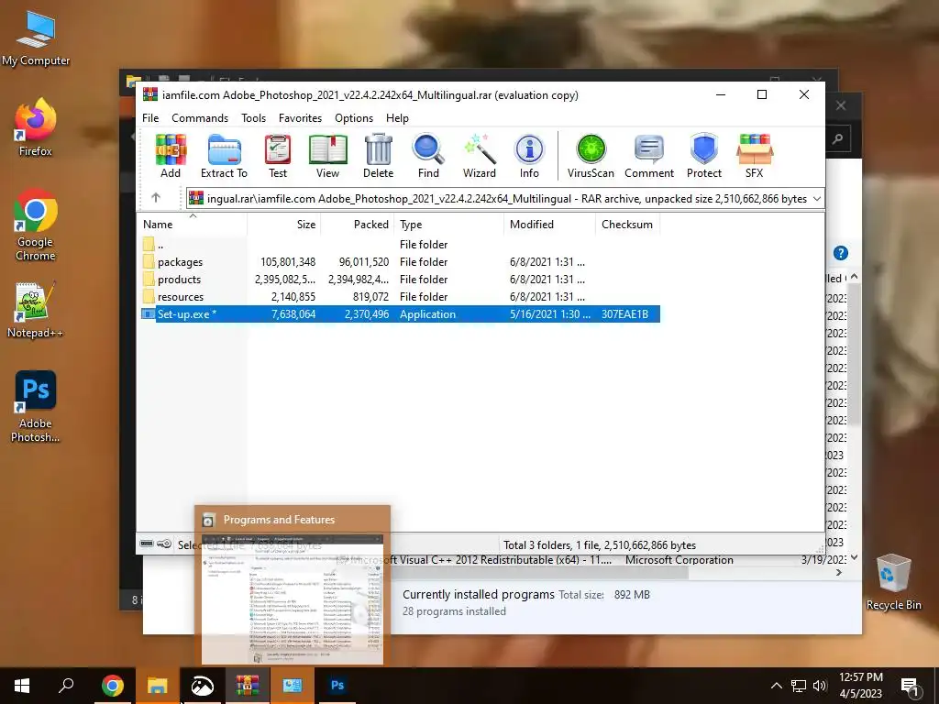
Task: Sort by the Type column header
Action: point(448,225)
